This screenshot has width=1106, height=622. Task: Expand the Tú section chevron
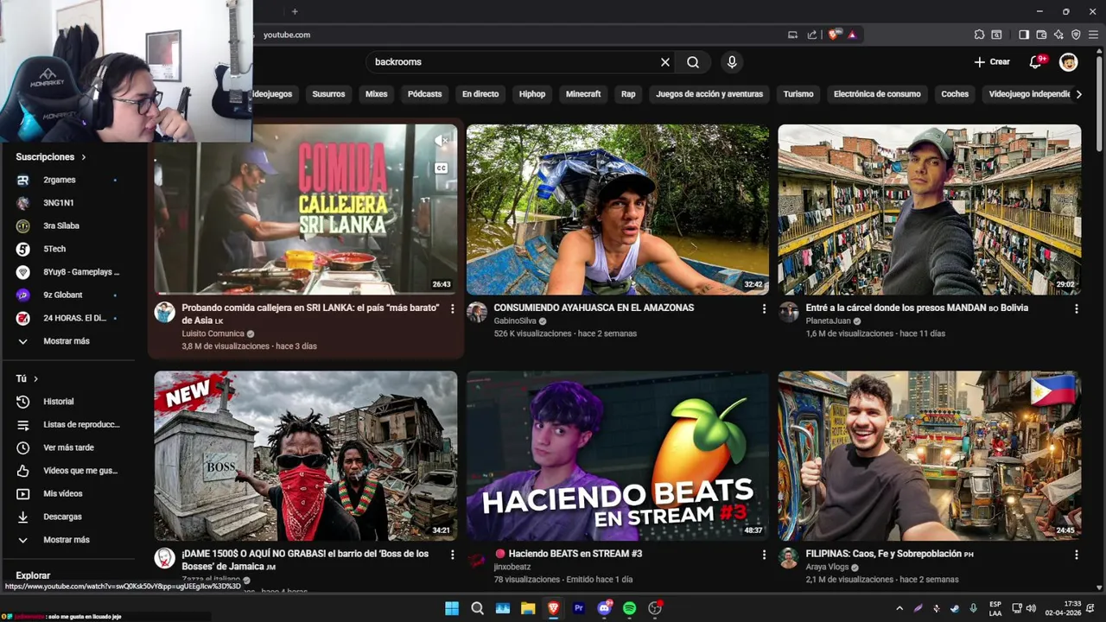pos(35,378)
